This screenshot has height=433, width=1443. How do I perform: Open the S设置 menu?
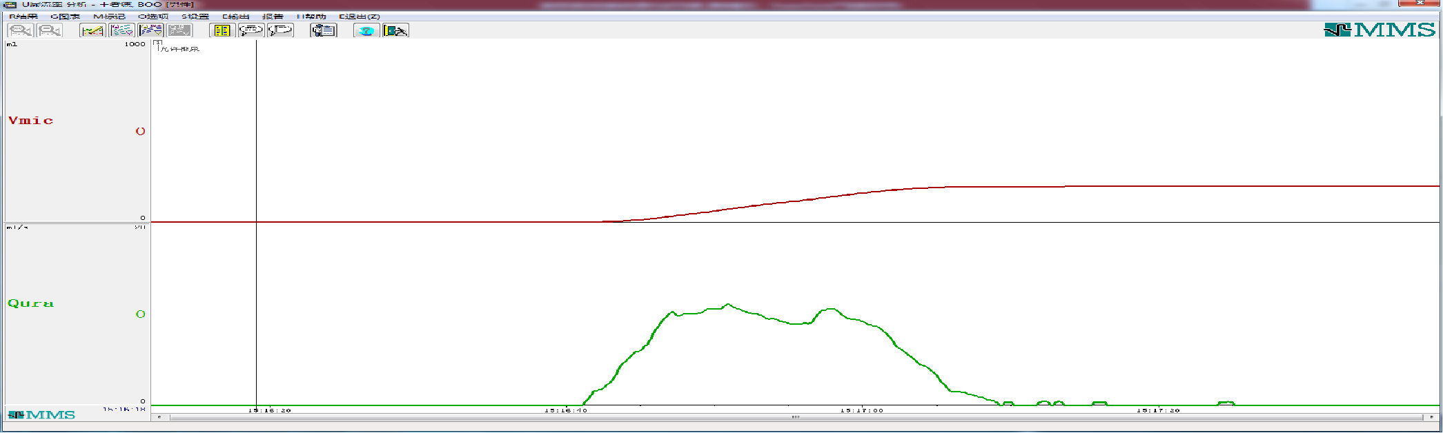pos(195,17)
